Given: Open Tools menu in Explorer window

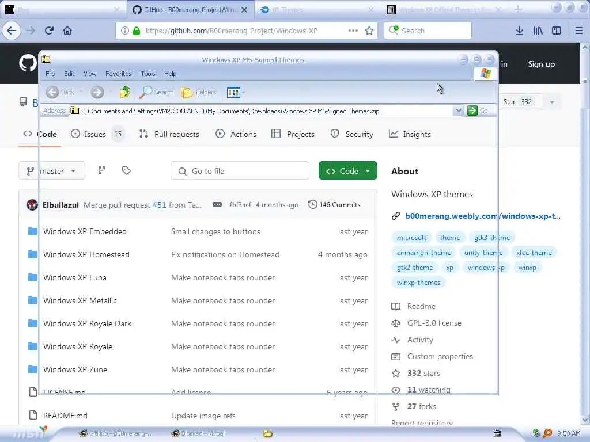Looking at the screenshot, I should click(148, 74).
